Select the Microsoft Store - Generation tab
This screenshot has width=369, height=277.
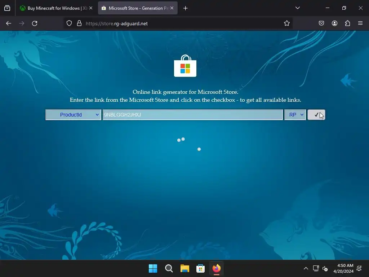[138, 8]
